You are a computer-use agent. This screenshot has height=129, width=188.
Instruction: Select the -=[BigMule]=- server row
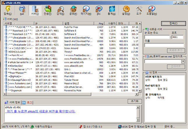pyautogui.click(x=71, y=76)
